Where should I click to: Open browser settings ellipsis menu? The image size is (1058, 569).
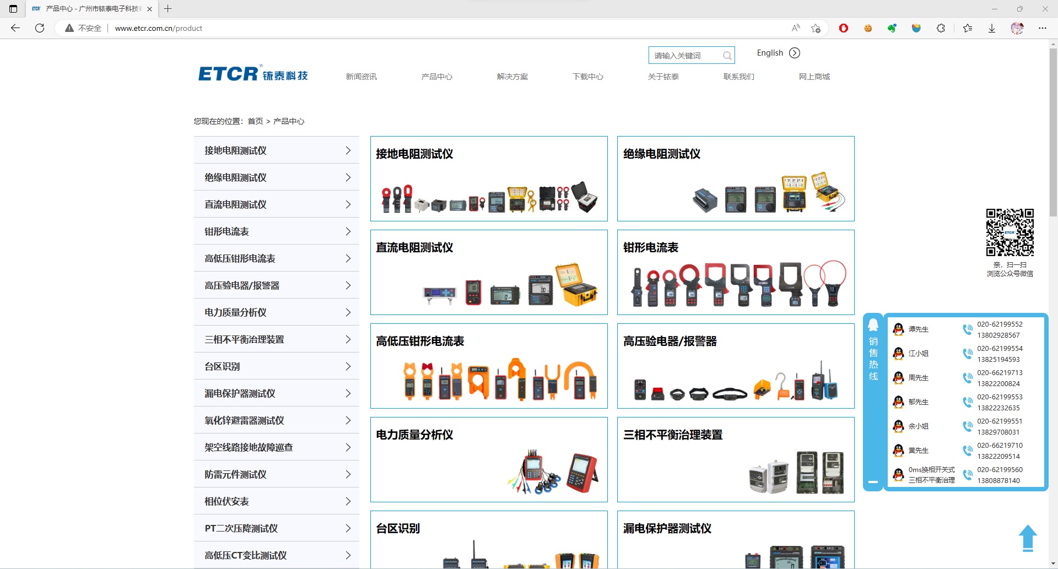[1043, 28]
